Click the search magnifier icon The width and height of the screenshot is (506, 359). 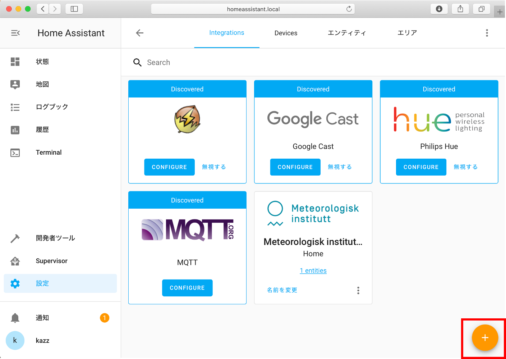tap(137, 63)
